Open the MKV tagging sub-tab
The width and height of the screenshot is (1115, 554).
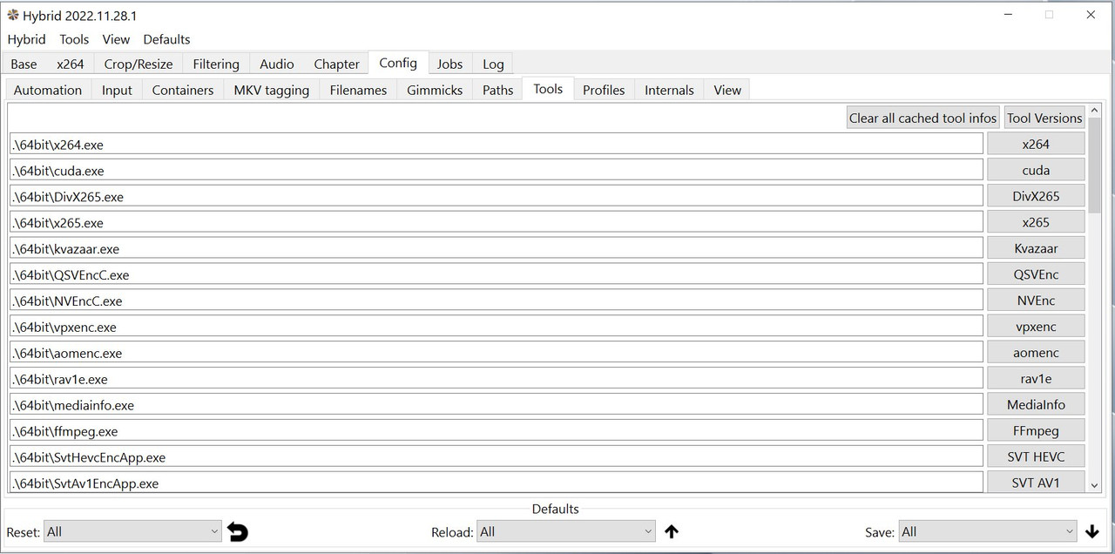pyautogui.click(x=272, y=90)
